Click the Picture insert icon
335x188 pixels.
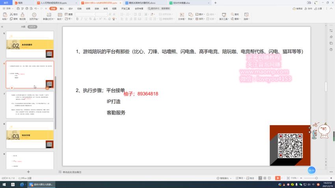(197, 14)
